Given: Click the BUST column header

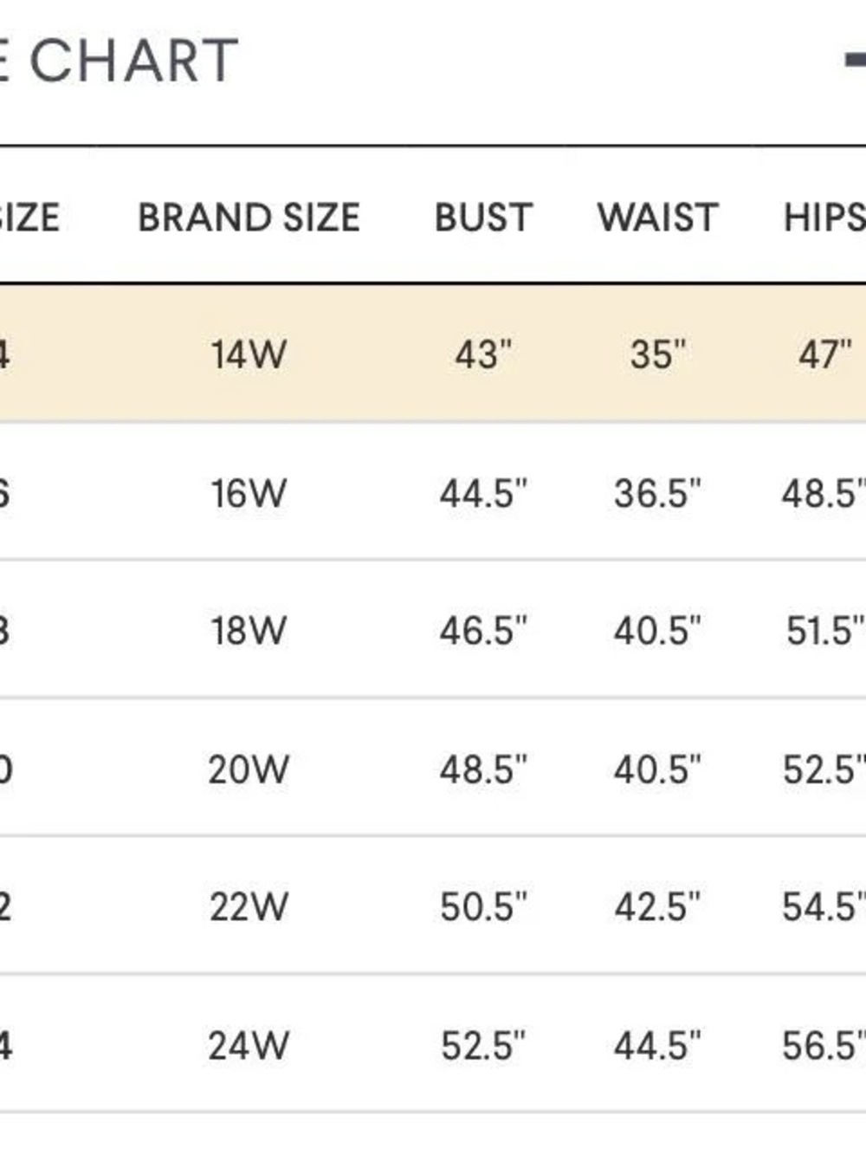Looking at the screenshot, I should [x=483, y=217].
